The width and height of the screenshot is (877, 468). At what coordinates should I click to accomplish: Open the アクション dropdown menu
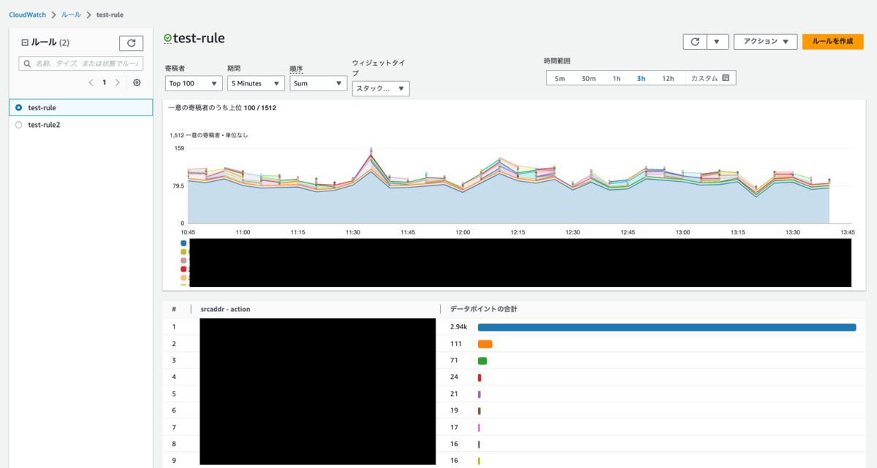click(x=765, y=42)
